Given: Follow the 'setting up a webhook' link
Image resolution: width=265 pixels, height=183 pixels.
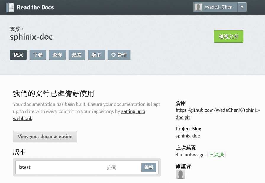Looking at the screenshot, I should (x=133, y=111).
